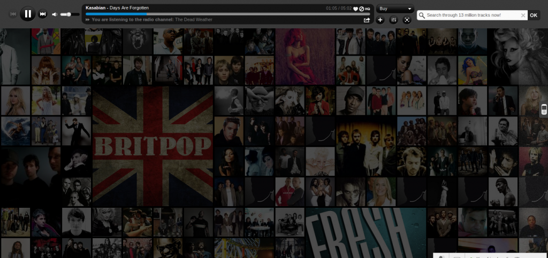Select the woman in red dress tile
The height and width of the screenshot is (258, 548).
coord(305,57)
